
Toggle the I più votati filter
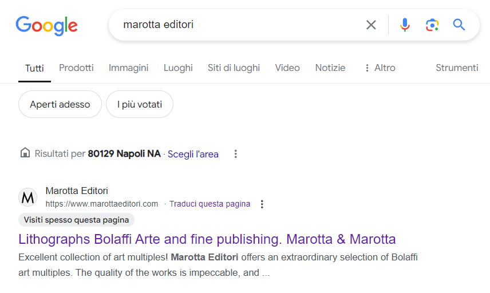point(140,104)
